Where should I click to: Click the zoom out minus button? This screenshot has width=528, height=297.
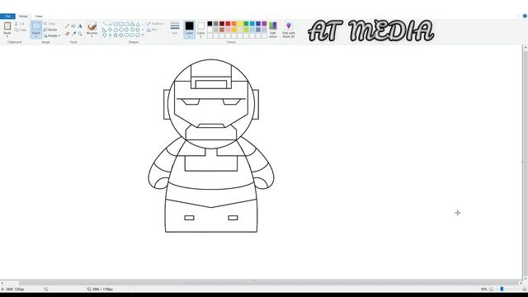click(492, 290)
